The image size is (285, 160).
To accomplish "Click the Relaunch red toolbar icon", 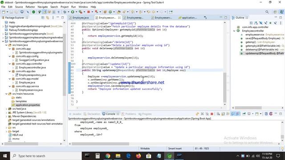I will point(96,12).
